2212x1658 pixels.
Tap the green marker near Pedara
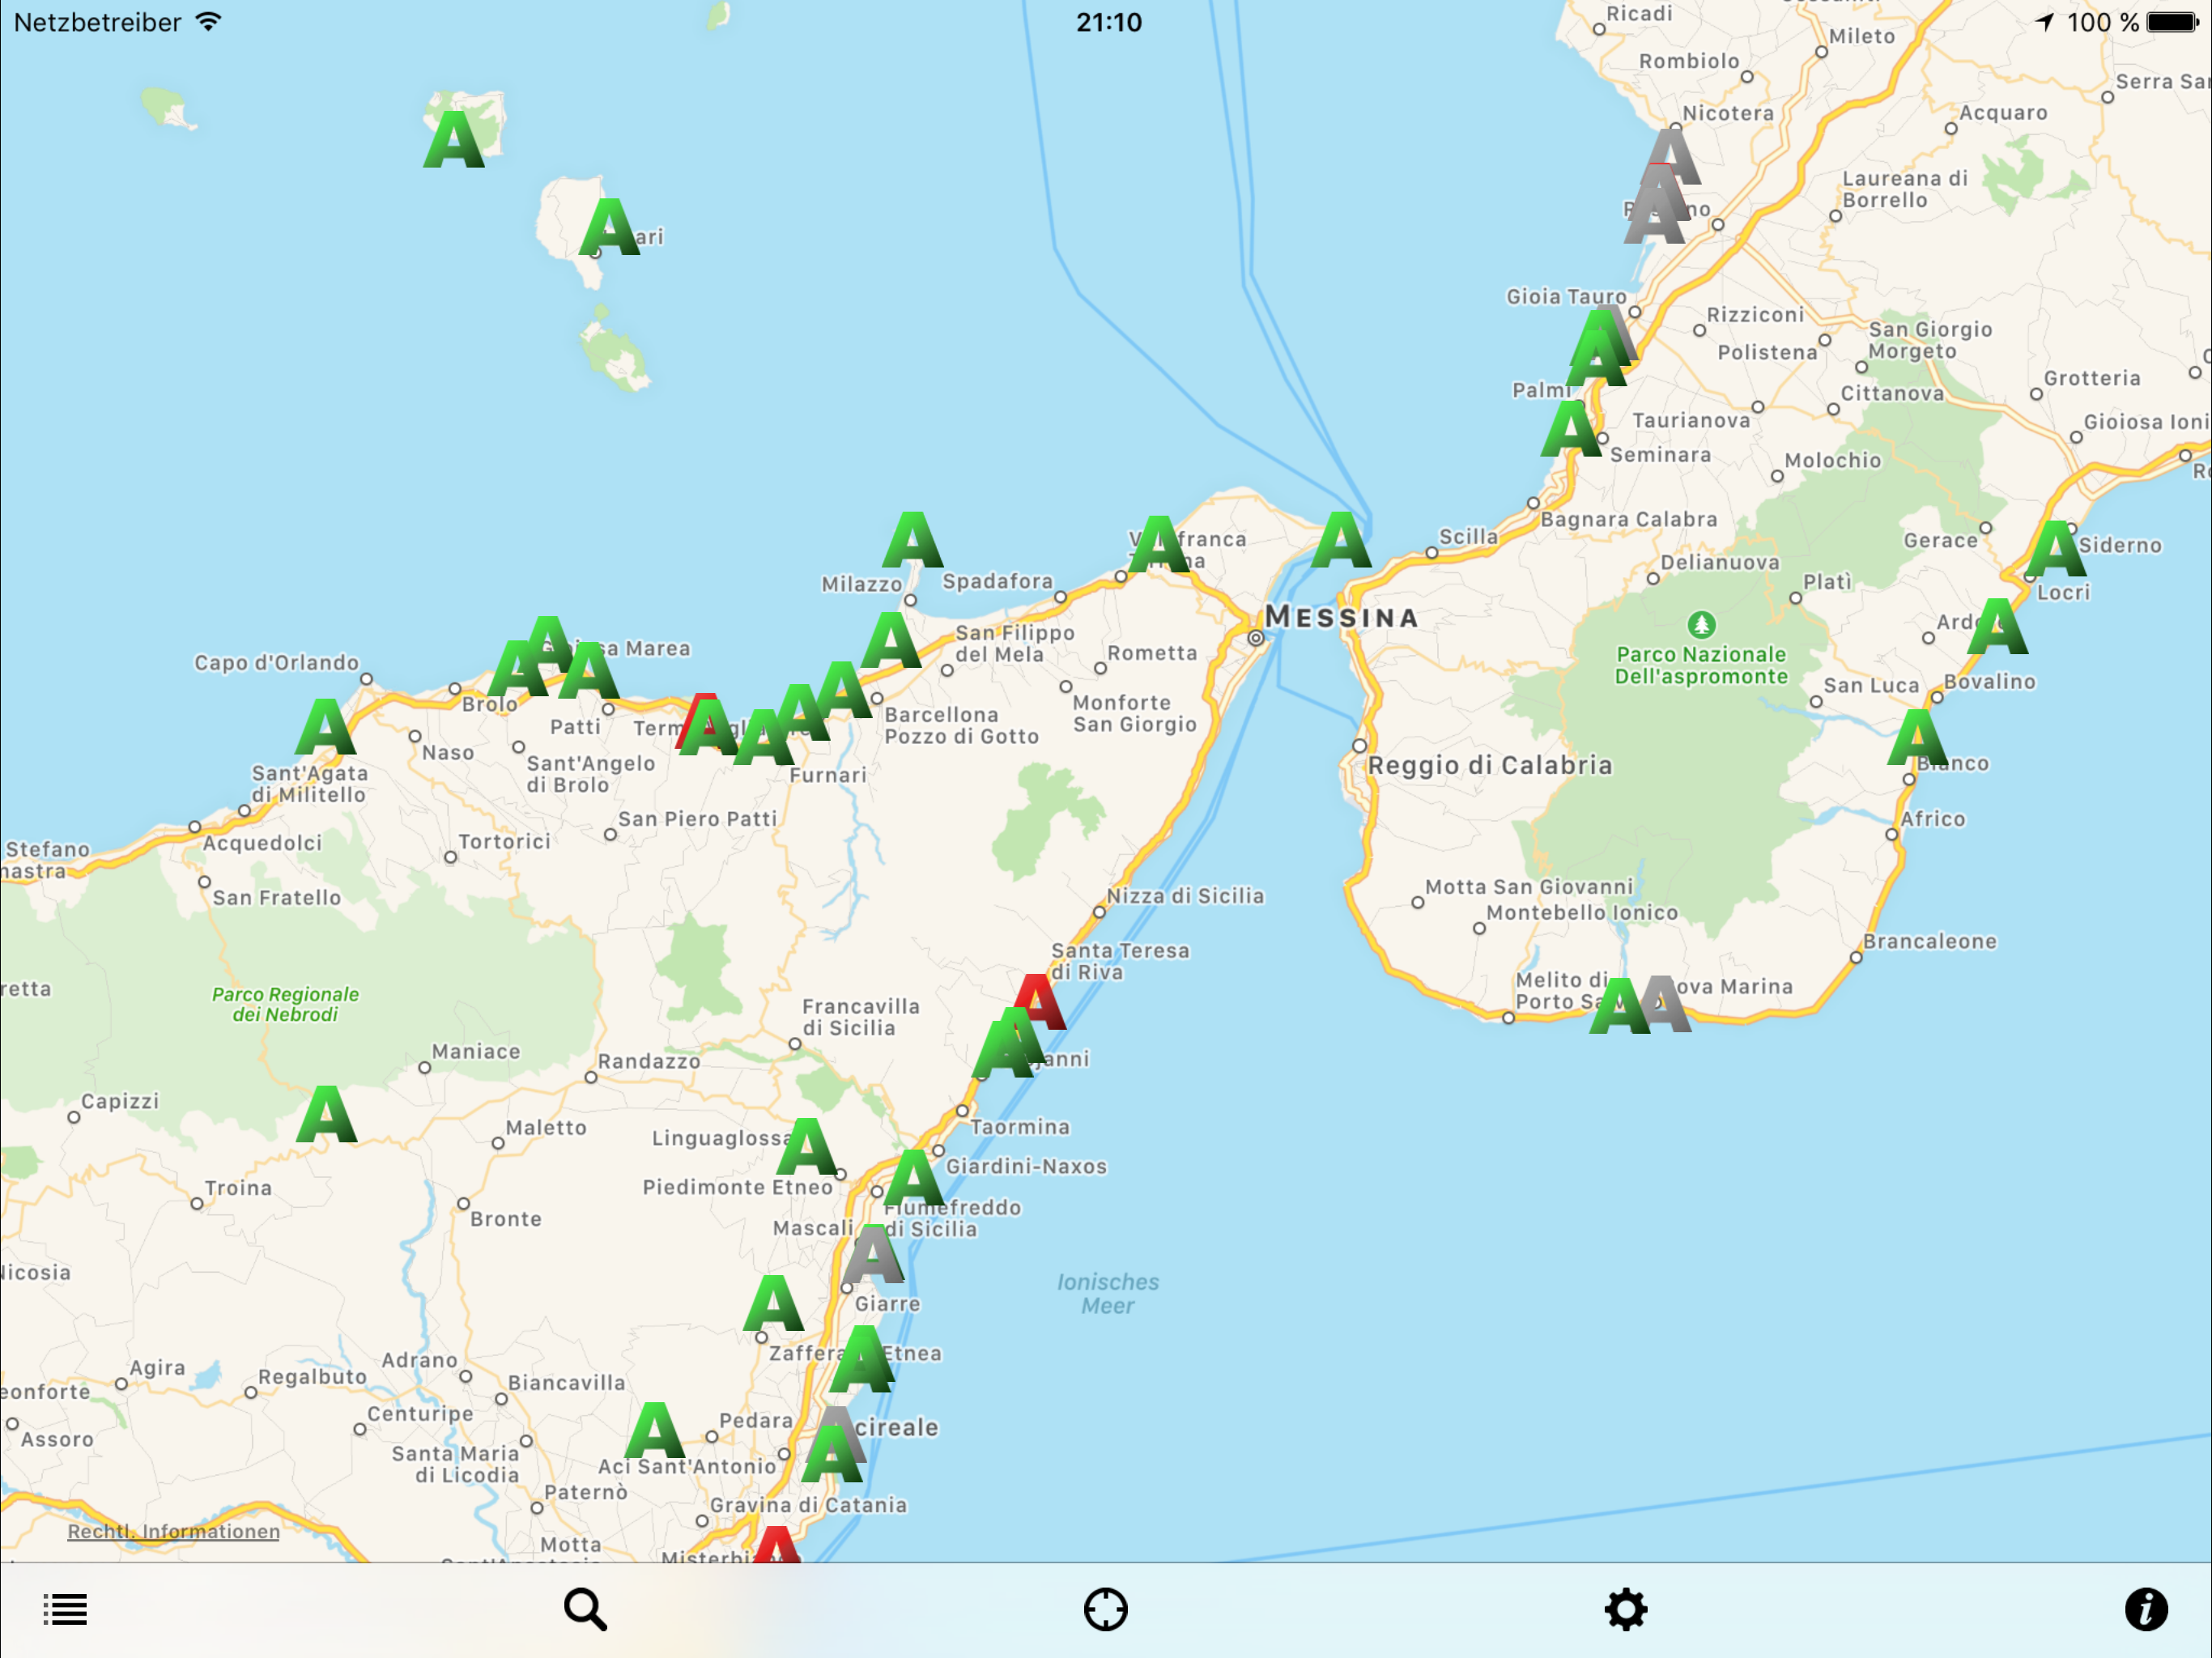click(x=655, y=1430)
